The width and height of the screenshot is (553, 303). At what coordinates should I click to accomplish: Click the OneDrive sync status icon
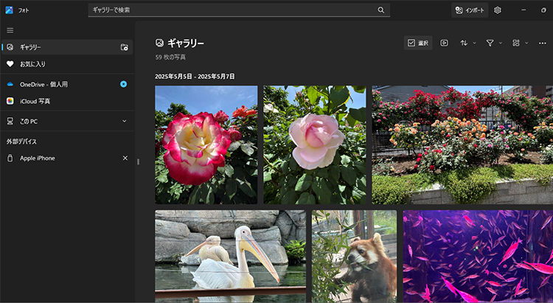click(124, 84)
